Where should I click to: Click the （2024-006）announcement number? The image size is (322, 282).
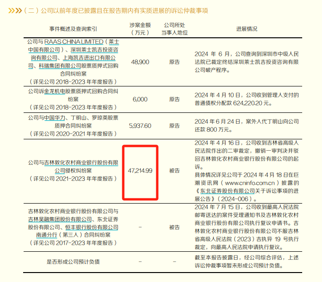point(235,199)
